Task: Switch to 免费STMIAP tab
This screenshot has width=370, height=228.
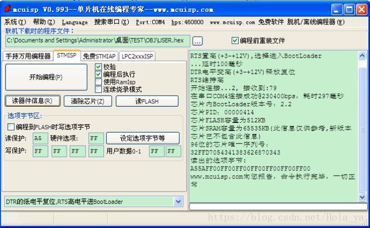Action: [99, 56]
